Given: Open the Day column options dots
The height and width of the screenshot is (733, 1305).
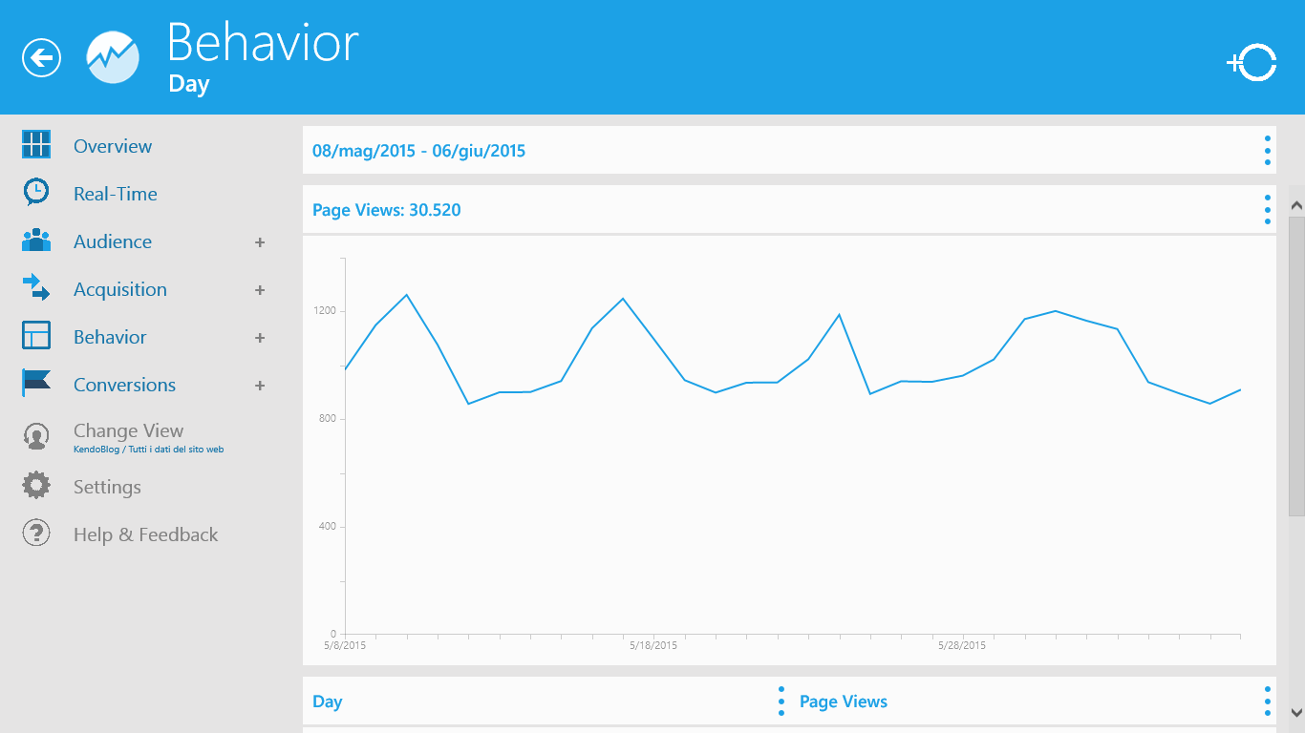Looking at the screenshot, I should click(x=781, y=702).
